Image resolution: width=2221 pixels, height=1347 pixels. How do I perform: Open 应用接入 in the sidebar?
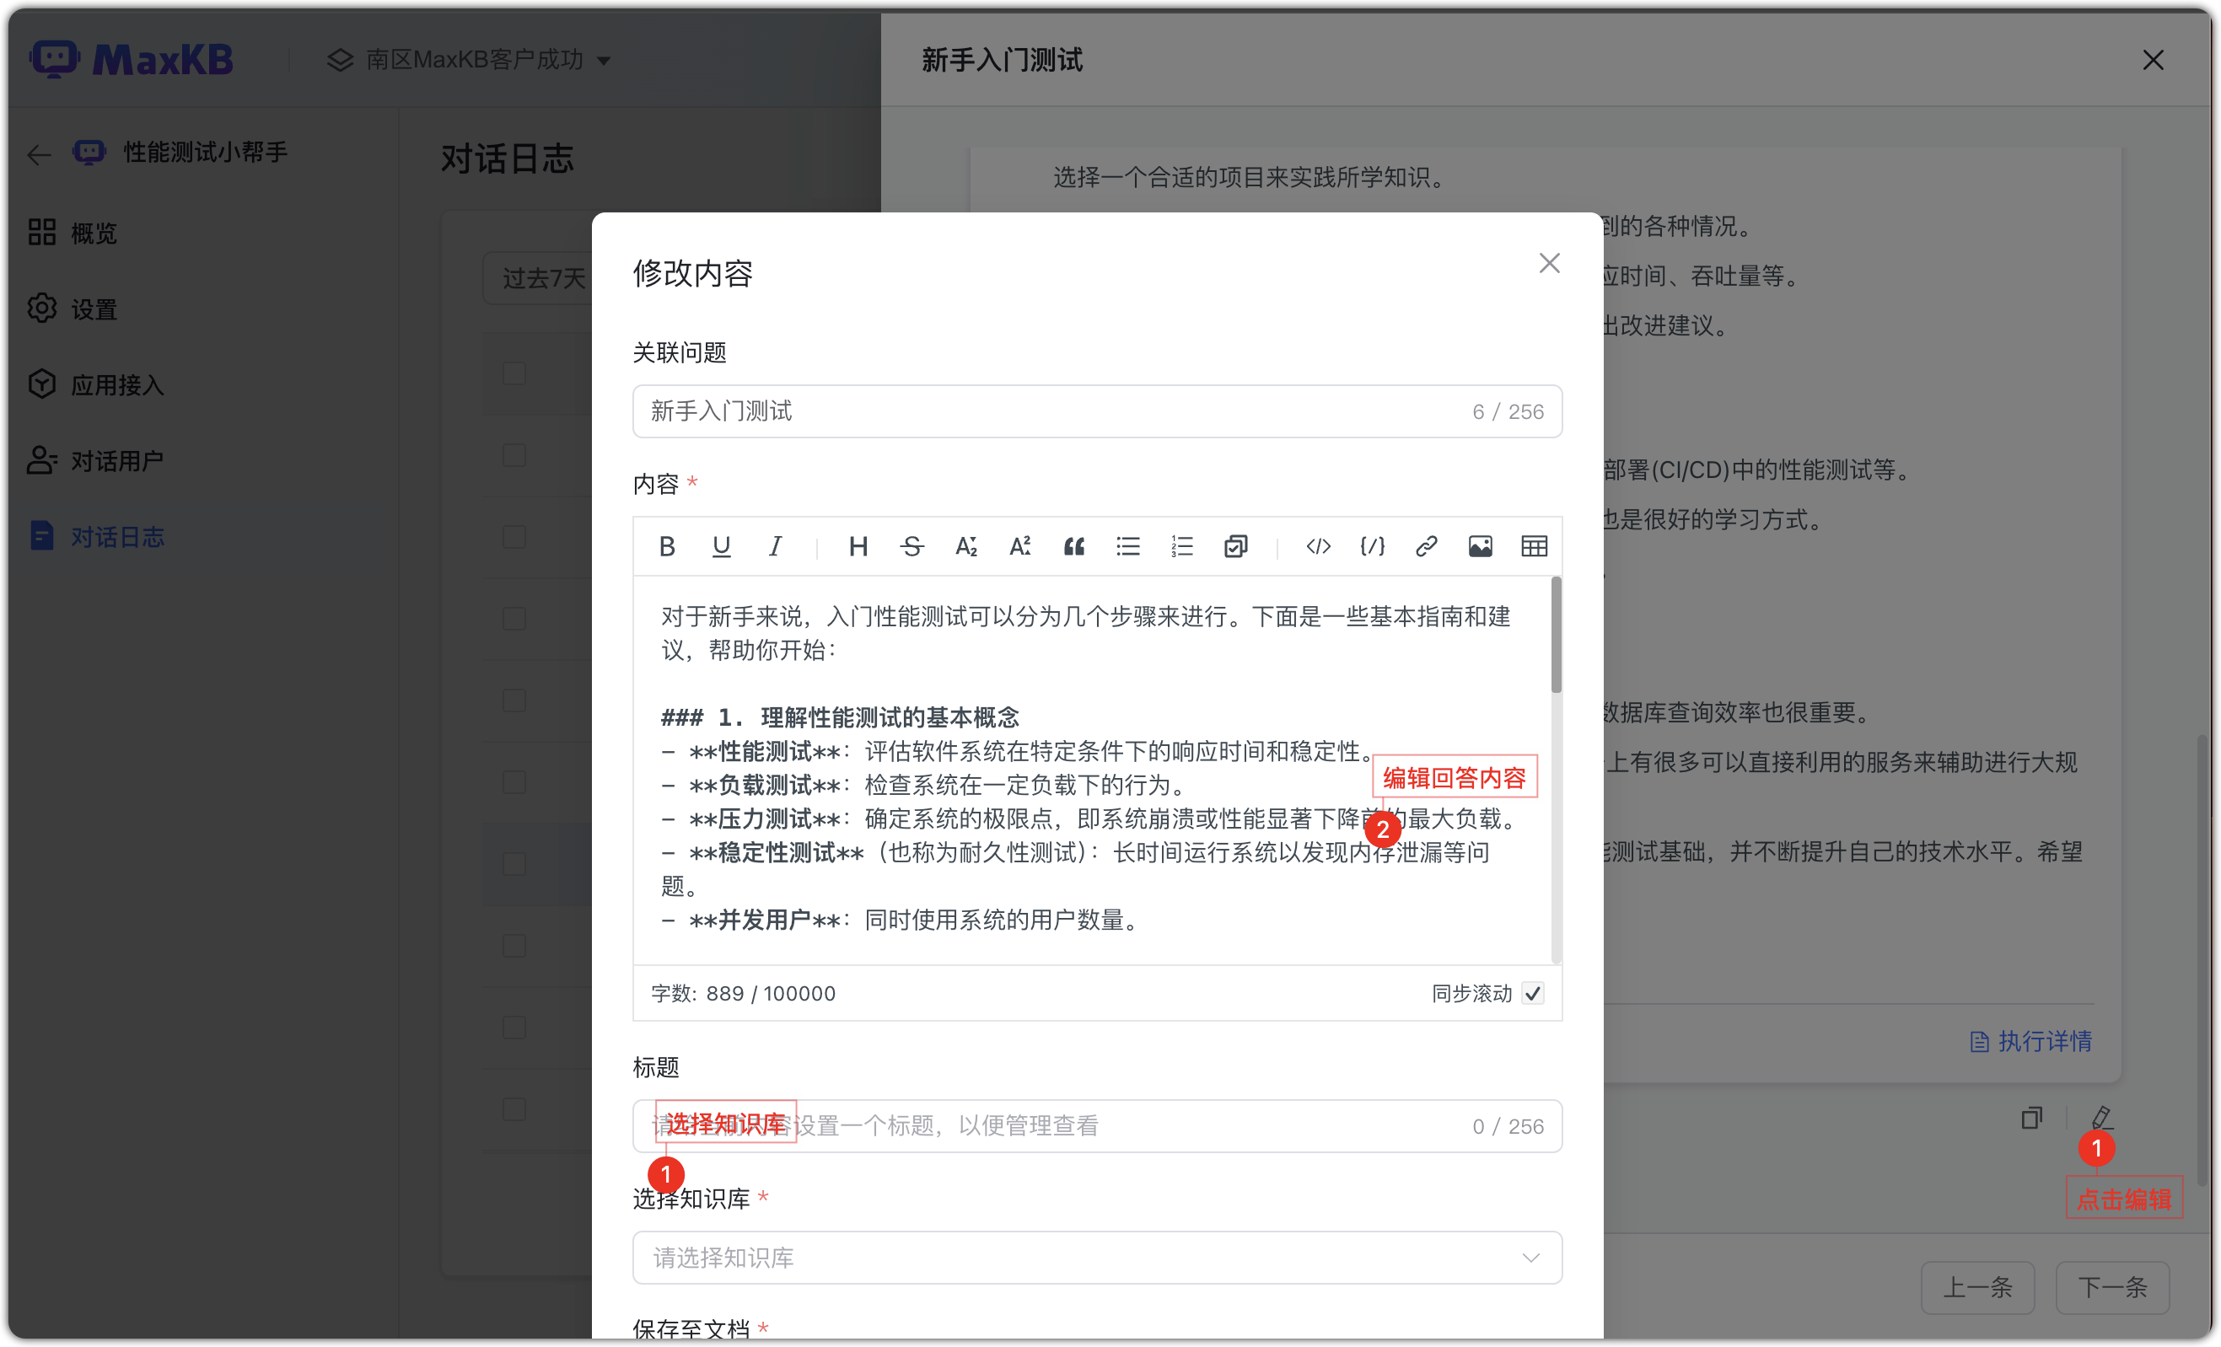tap(95, 384)
